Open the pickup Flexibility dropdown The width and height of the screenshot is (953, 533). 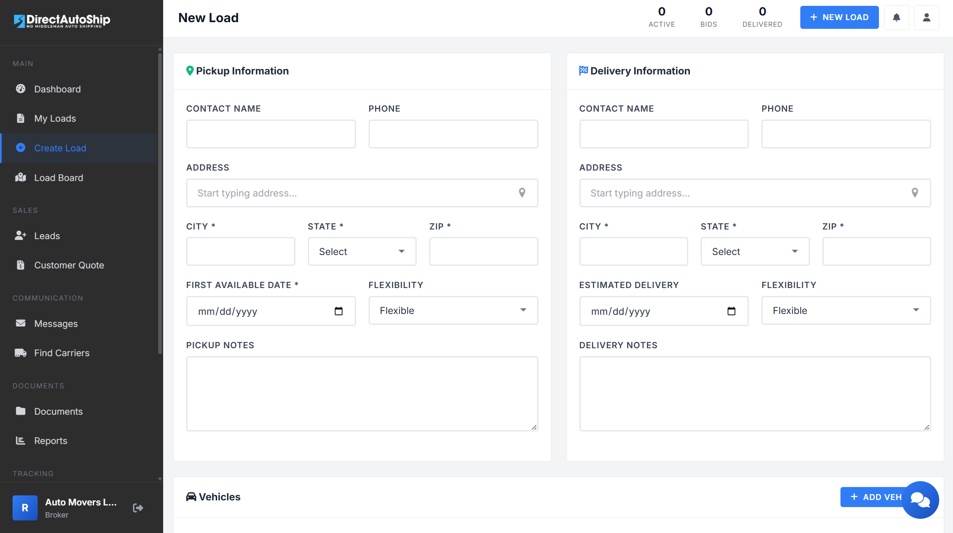coord(453,310)
